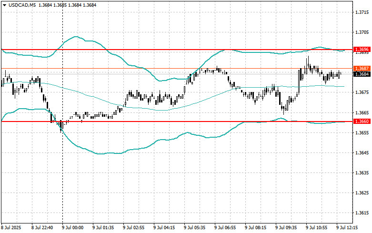Screen dimensions: 372x233
Task: Click the 1.3625 price scale value
Action: pos(363,192)
